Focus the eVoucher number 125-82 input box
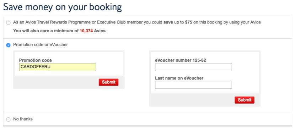Screen dimensions: 295x130 click(x=193, y=67)
